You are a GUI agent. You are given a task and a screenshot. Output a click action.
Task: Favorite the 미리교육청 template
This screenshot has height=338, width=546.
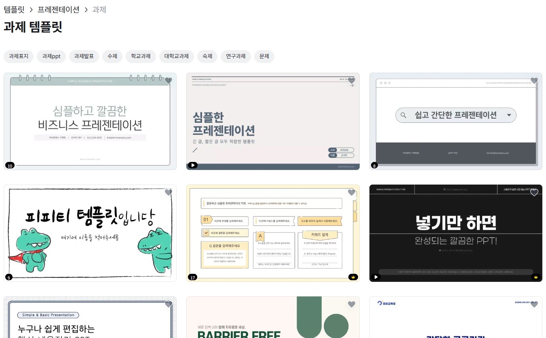(x=534, y=304)
